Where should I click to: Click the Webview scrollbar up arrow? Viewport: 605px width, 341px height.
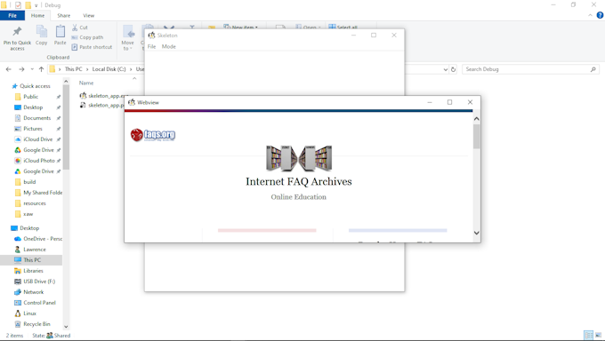point(477,119)
